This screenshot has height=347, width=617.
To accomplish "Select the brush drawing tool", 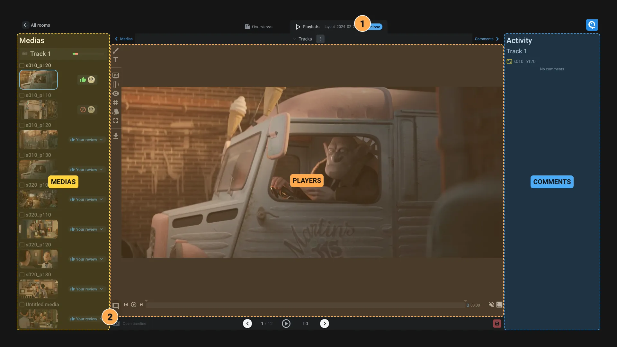I will pyautogui.click(x=116, y=51).
